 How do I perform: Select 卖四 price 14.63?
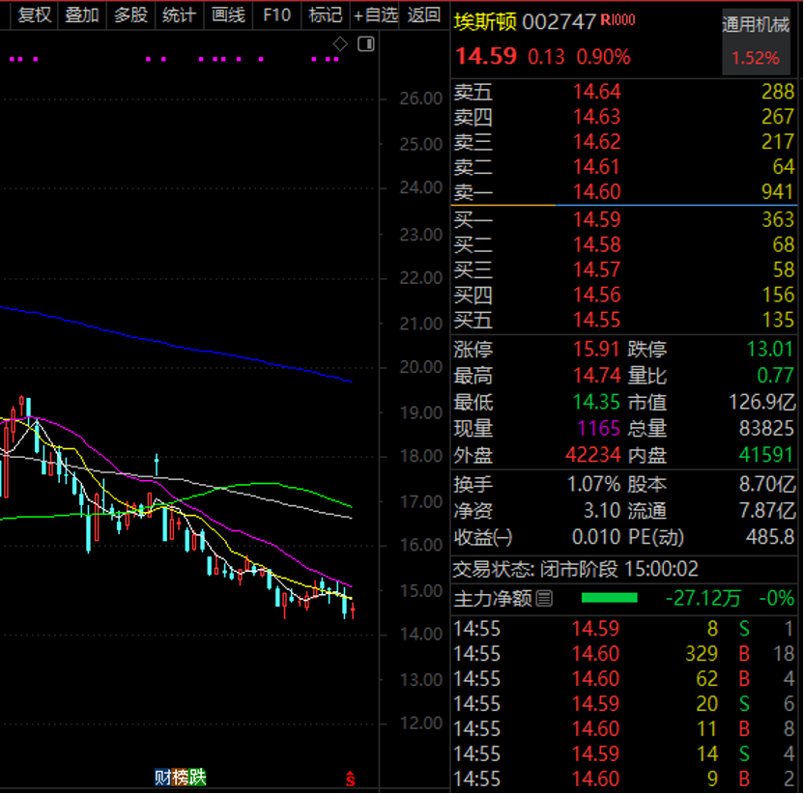pos(597,117)
